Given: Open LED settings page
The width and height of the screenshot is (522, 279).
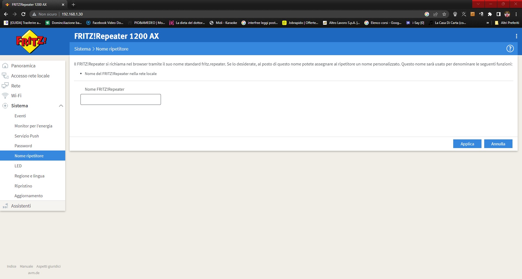Looking at the screenshot, I should (18, 166).
